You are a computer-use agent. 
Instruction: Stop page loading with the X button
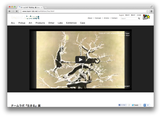[x=17, y=11]
